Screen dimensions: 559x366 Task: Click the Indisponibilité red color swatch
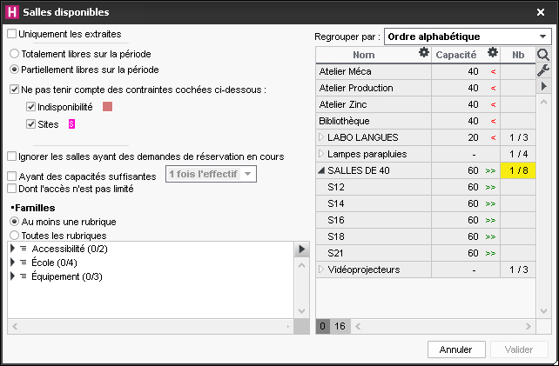tap(107, 106)
